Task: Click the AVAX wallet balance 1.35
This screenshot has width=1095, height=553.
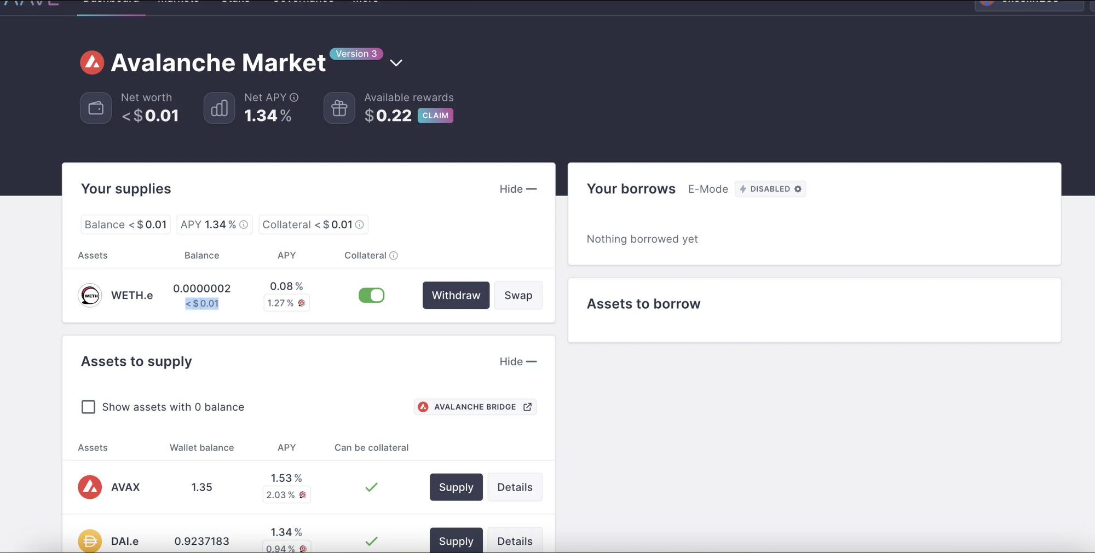Action: [x=201, y=487]
